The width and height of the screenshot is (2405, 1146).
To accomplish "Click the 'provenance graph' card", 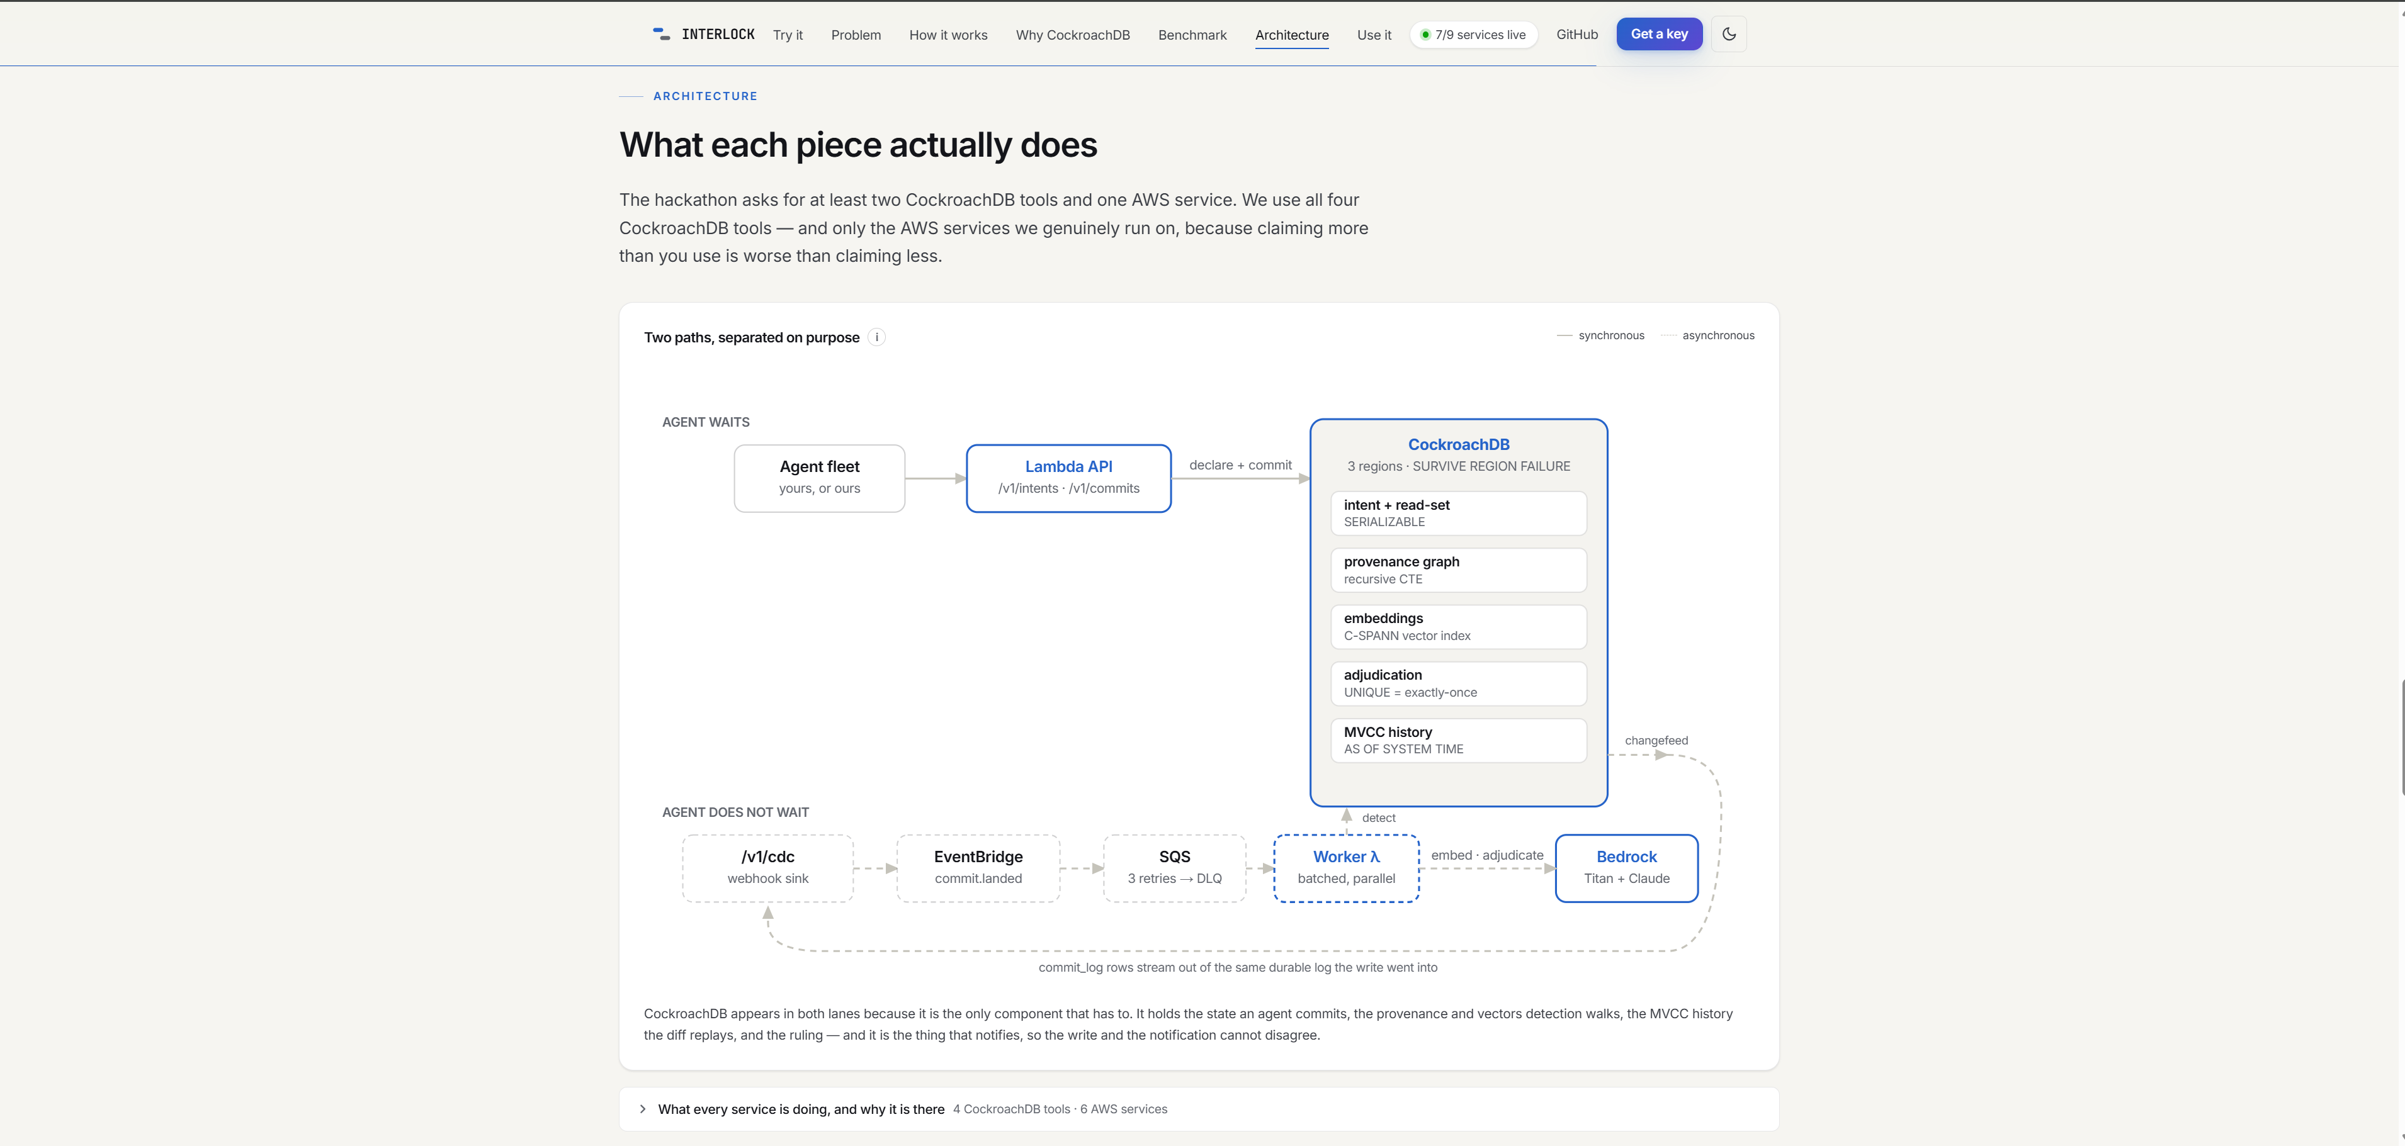I will click(1458, 570).
